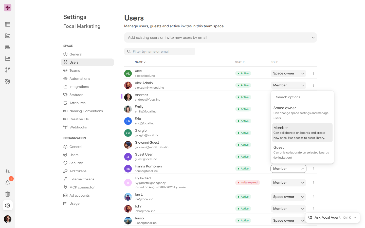Viewport: 365px width, 228px height.
Task: Click the Search options field in role menu
Action: click(302, 97)
